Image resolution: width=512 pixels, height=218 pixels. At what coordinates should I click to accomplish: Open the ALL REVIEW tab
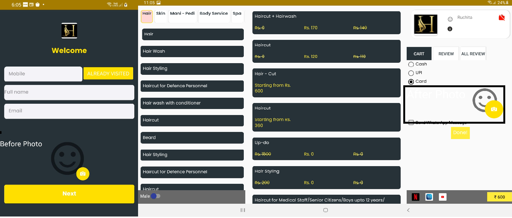(x=473, y=54)
